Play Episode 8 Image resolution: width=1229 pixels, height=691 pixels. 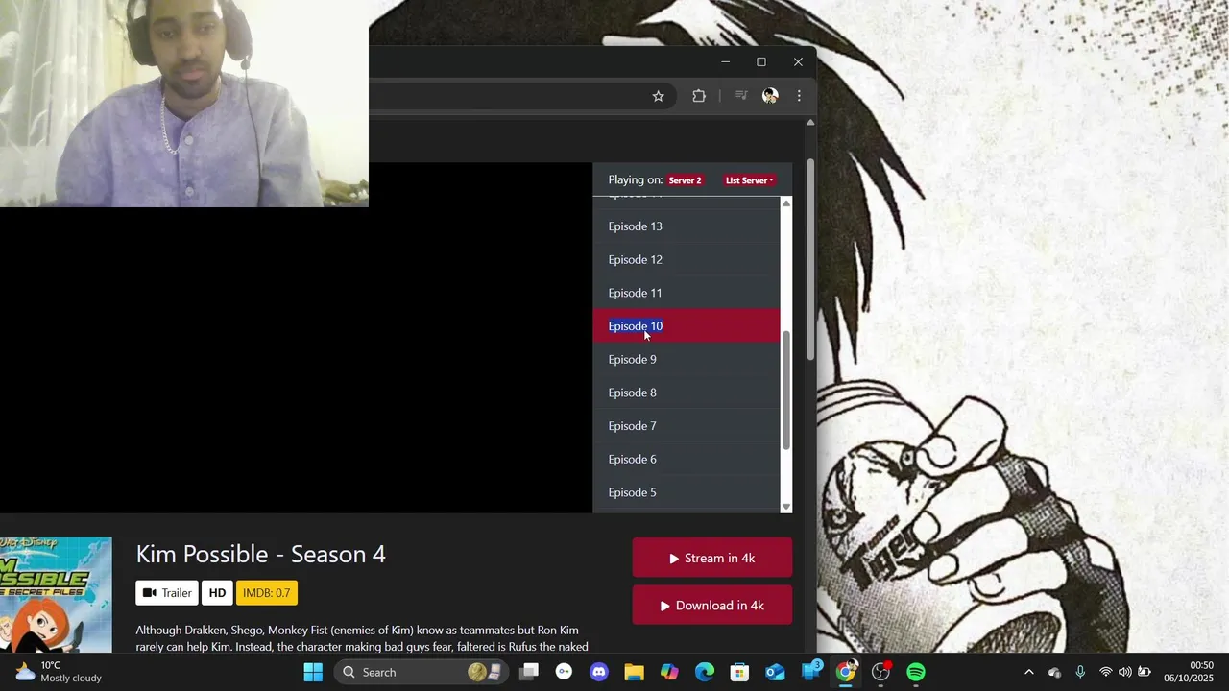pyautogui.click(x=687, y=393)
